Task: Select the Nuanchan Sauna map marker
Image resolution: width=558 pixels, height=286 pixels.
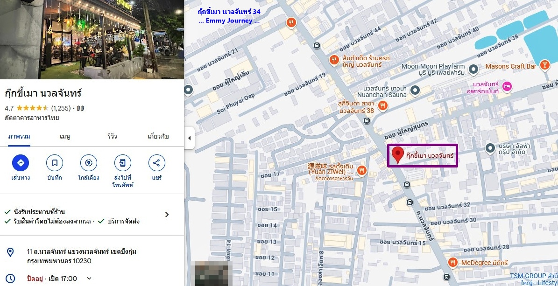Action: click(415, 91)
